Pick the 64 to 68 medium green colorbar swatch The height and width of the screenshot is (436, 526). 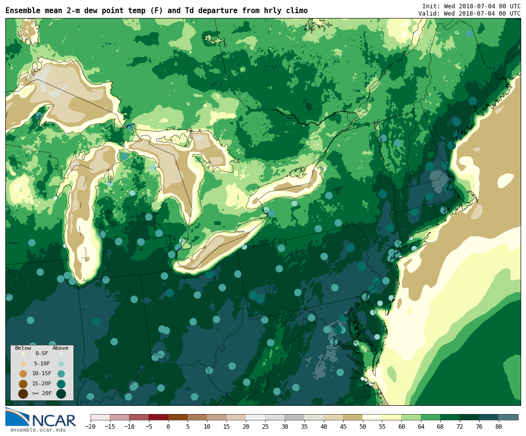tap(431, 417)
